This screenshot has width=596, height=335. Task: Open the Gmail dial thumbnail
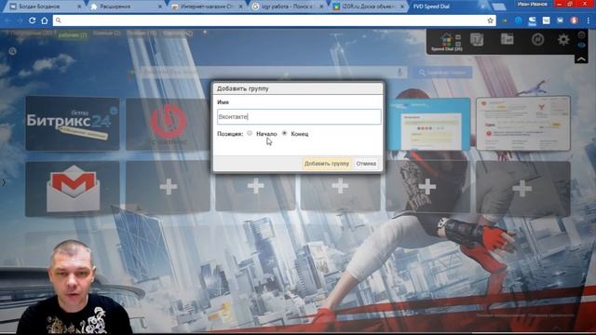pos(73,189)
